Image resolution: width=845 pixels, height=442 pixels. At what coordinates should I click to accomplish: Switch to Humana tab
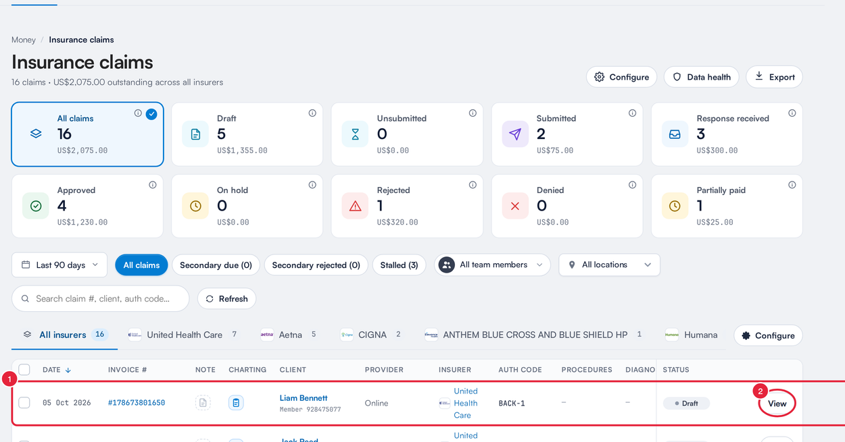coord(692,335)
